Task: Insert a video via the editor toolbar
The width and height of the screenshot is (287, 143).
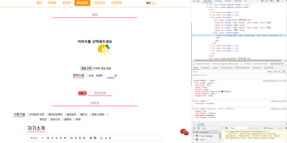Action: click(x=95, y=138)
